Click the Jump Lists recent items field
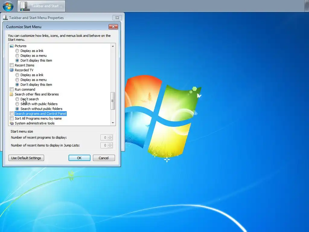This screenshot has width=309, height=232. [x=104, y=145]
